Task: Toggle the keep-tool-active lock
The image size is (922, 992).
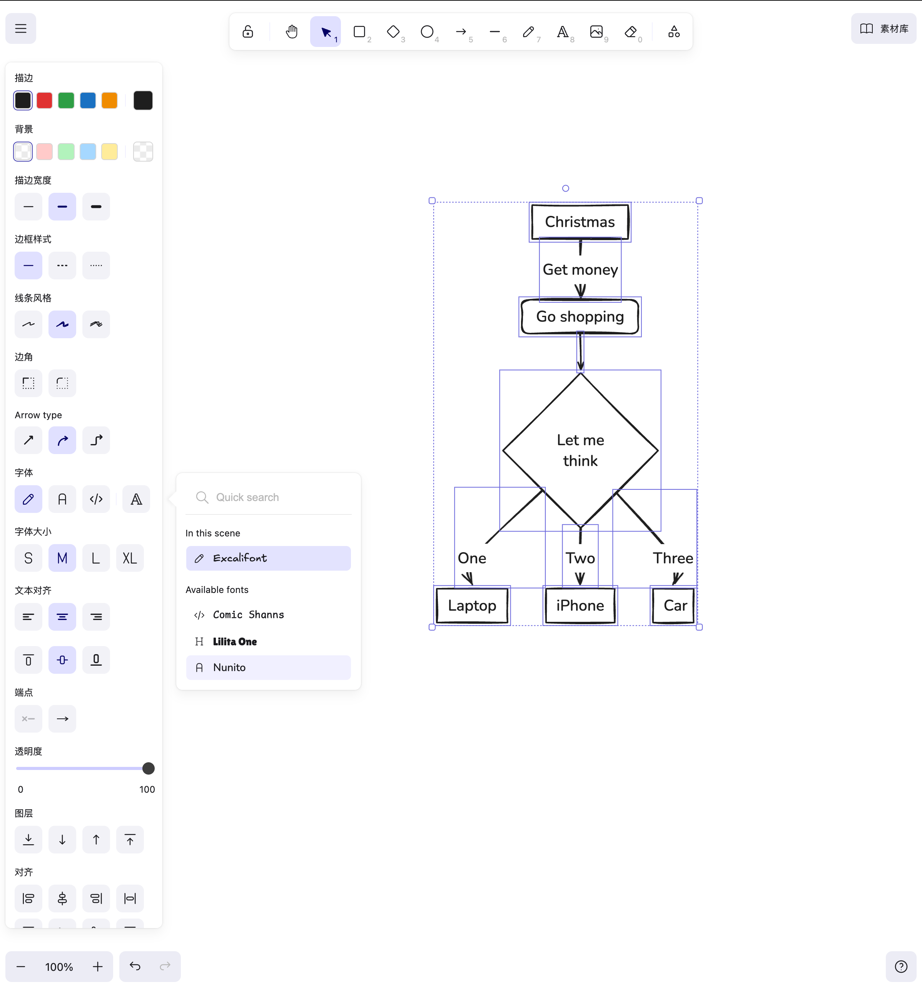Action: coord(248,32)
